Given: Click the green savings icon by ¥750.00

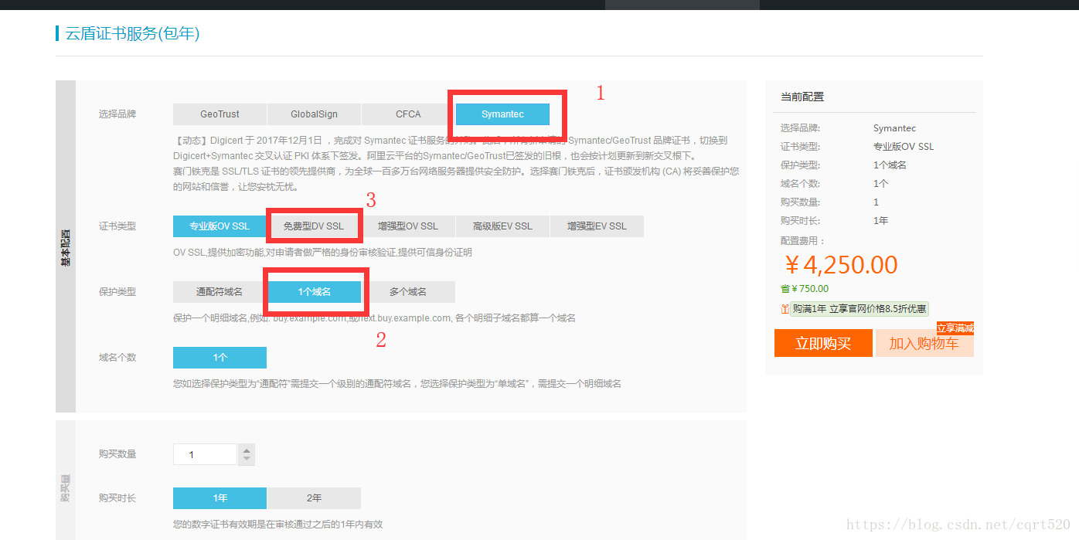Looking at the screenshot, I should [x=785, y=289].
